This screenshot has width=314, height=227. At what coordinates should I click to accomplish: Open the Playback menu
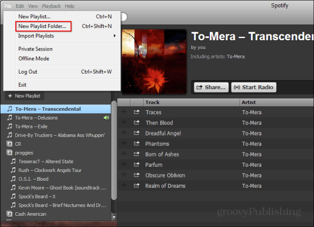51,6
